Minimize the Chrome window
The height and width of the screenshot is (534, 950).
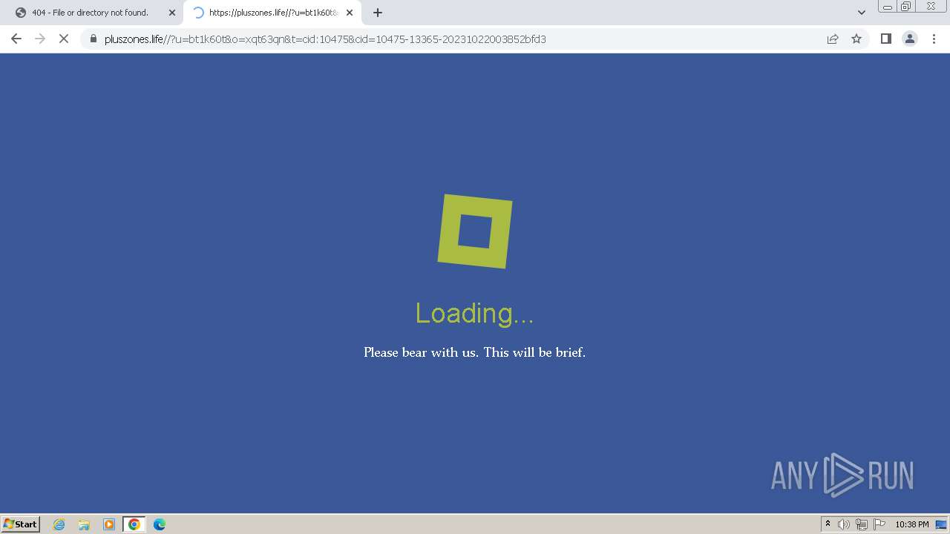(x=888, y=7)
